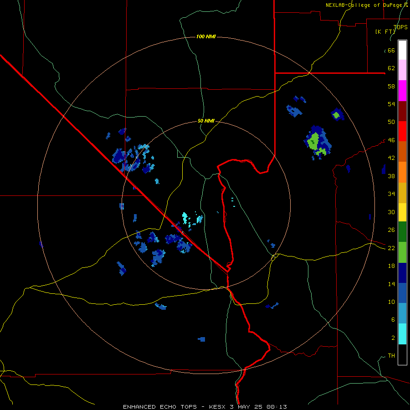Select the light blue legend swatch
This screenshot has height=410, width=410.
[402, 313]
